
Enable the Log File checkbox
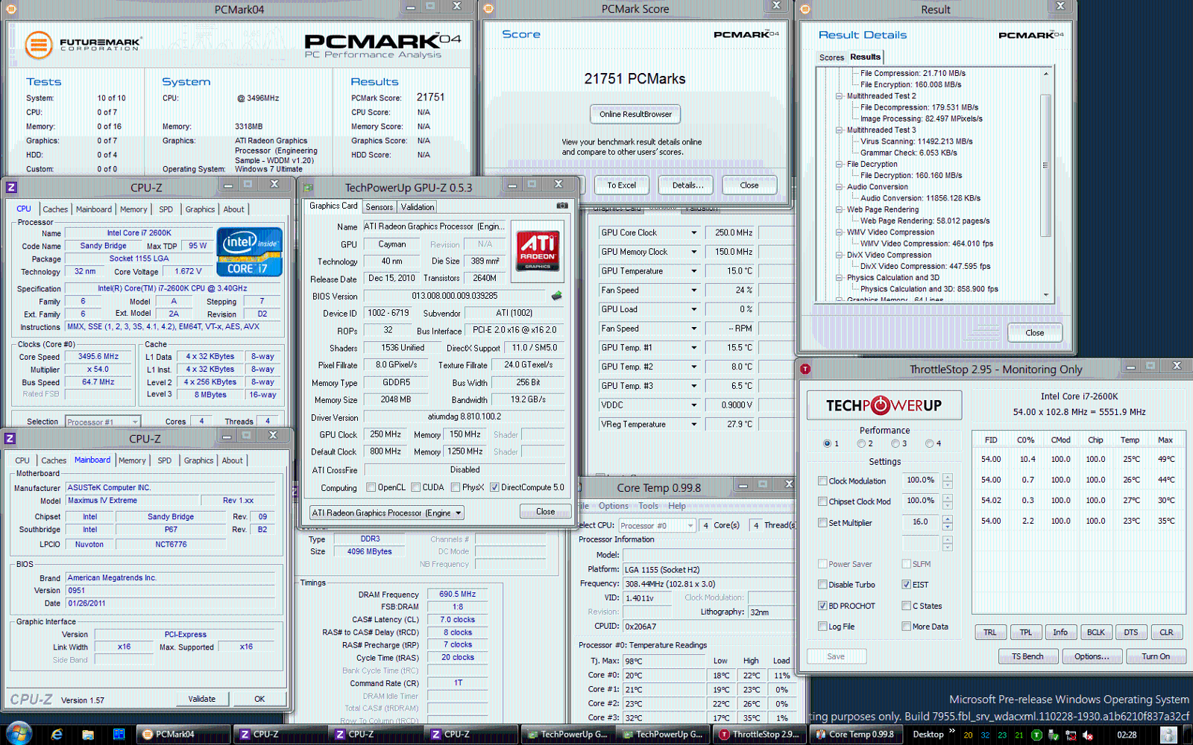click(x=822, y=627)
